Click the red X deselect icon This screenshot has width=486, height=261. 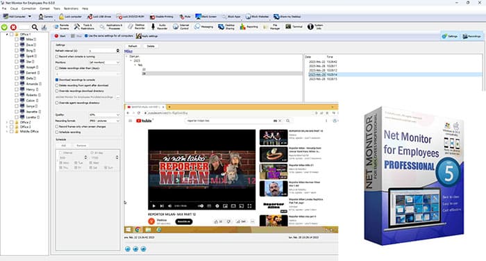click(x=13, y=27)
